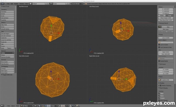This screenshot has height=107, width=176.
Task: Click the Scene name field in the Info header
Action: click(x=59, y=4)
